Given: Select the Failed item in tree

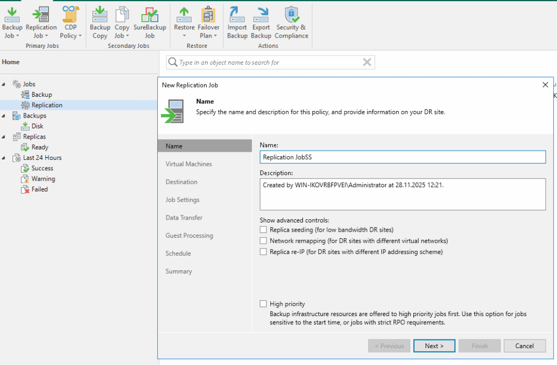Looking at the screenshot, I should [x=39, y=189].
